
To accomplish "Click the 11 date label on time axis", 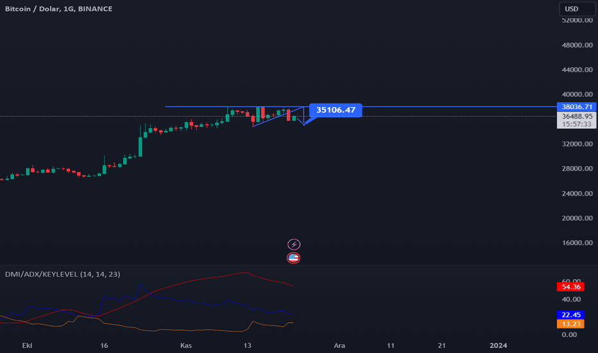I will click(x=391, y=345).
